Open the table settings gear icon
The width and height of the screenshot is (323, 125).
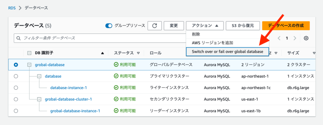[306, 38]
